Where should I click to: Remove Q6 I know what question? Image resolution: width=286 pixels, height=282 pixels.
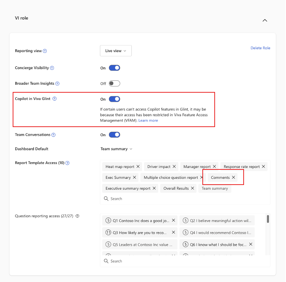tap(251, 244)
